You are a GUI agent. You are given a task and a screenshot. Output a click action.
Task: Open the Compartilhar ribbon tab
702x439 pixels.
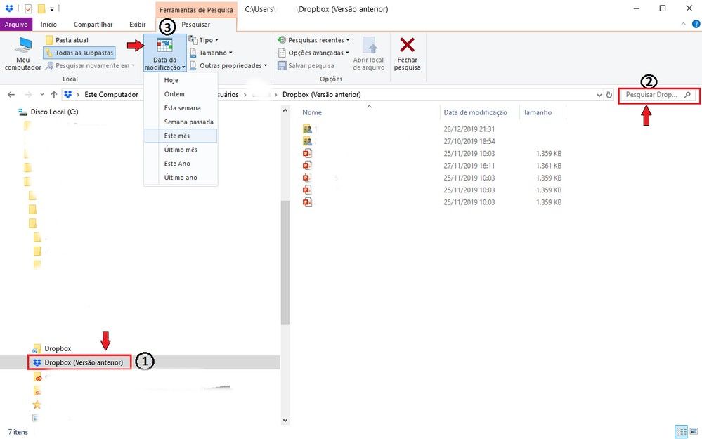(93, 25)
